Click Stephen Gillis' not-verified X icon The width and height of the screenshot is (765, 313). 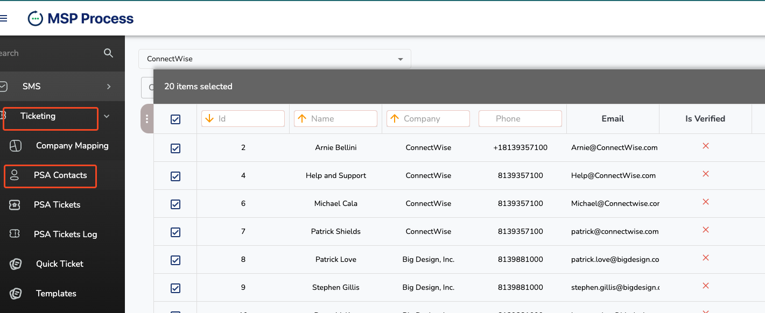coord(706,286)
